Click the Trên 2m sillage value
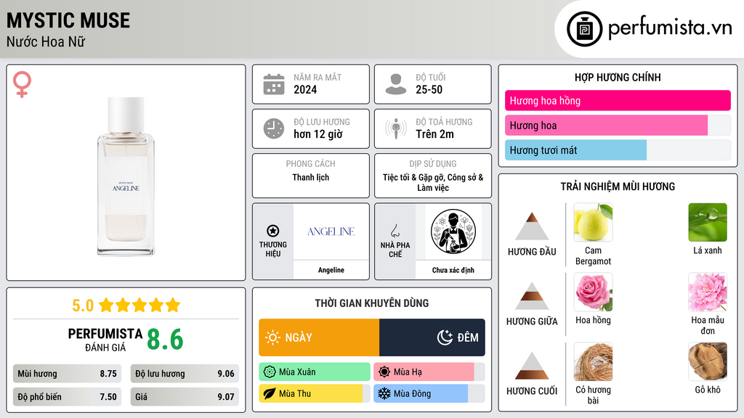This screenshot has height=418, width=744. point(434,134)
